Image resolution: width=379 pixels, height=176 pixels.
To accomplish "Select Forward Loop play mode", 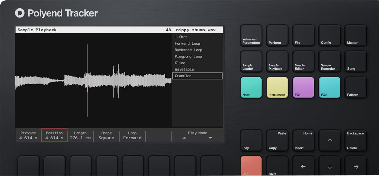I will [197, 44].
